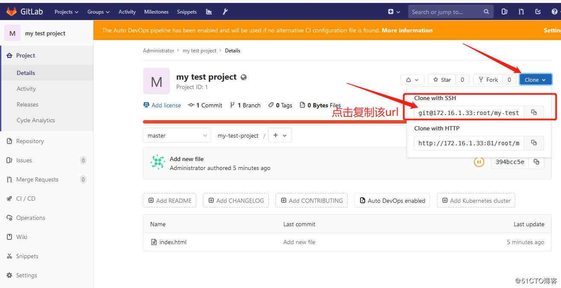561x288 pixels.
Task: Open the 1 Commit link
Action: pyautogui.click(x=205, y=105)
